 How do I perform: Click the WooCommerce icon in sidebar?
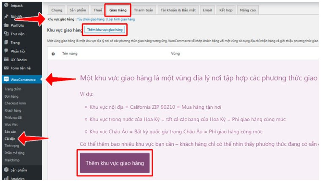(6, 80)
